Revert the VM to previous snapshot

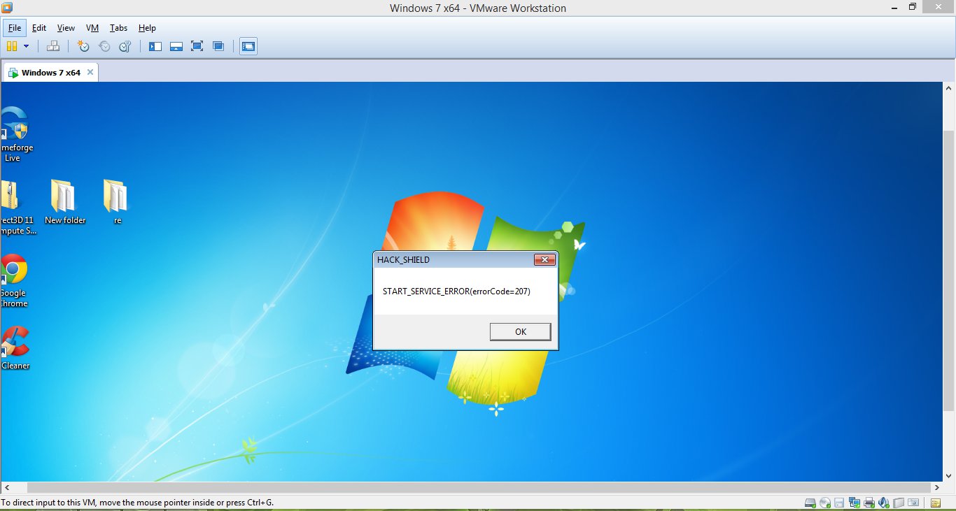(104, 46)
